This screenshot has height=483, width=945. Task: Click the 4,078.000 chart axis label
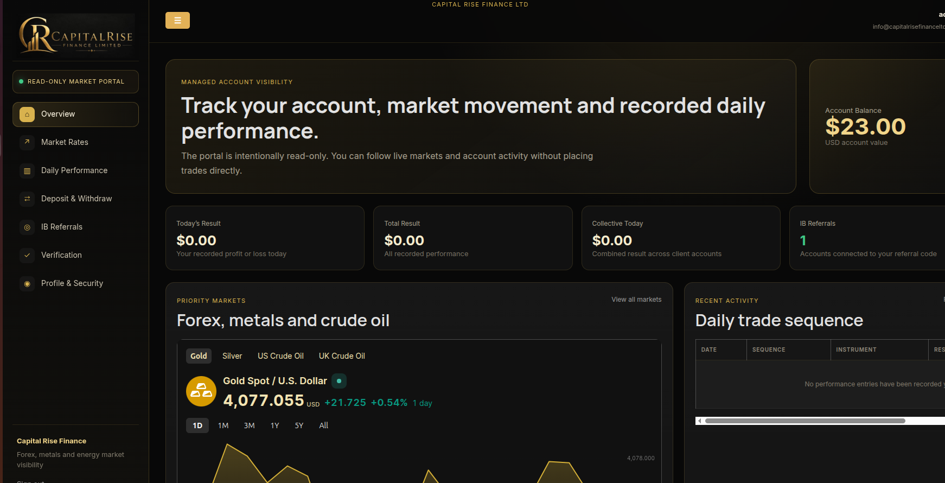point(641,458)
